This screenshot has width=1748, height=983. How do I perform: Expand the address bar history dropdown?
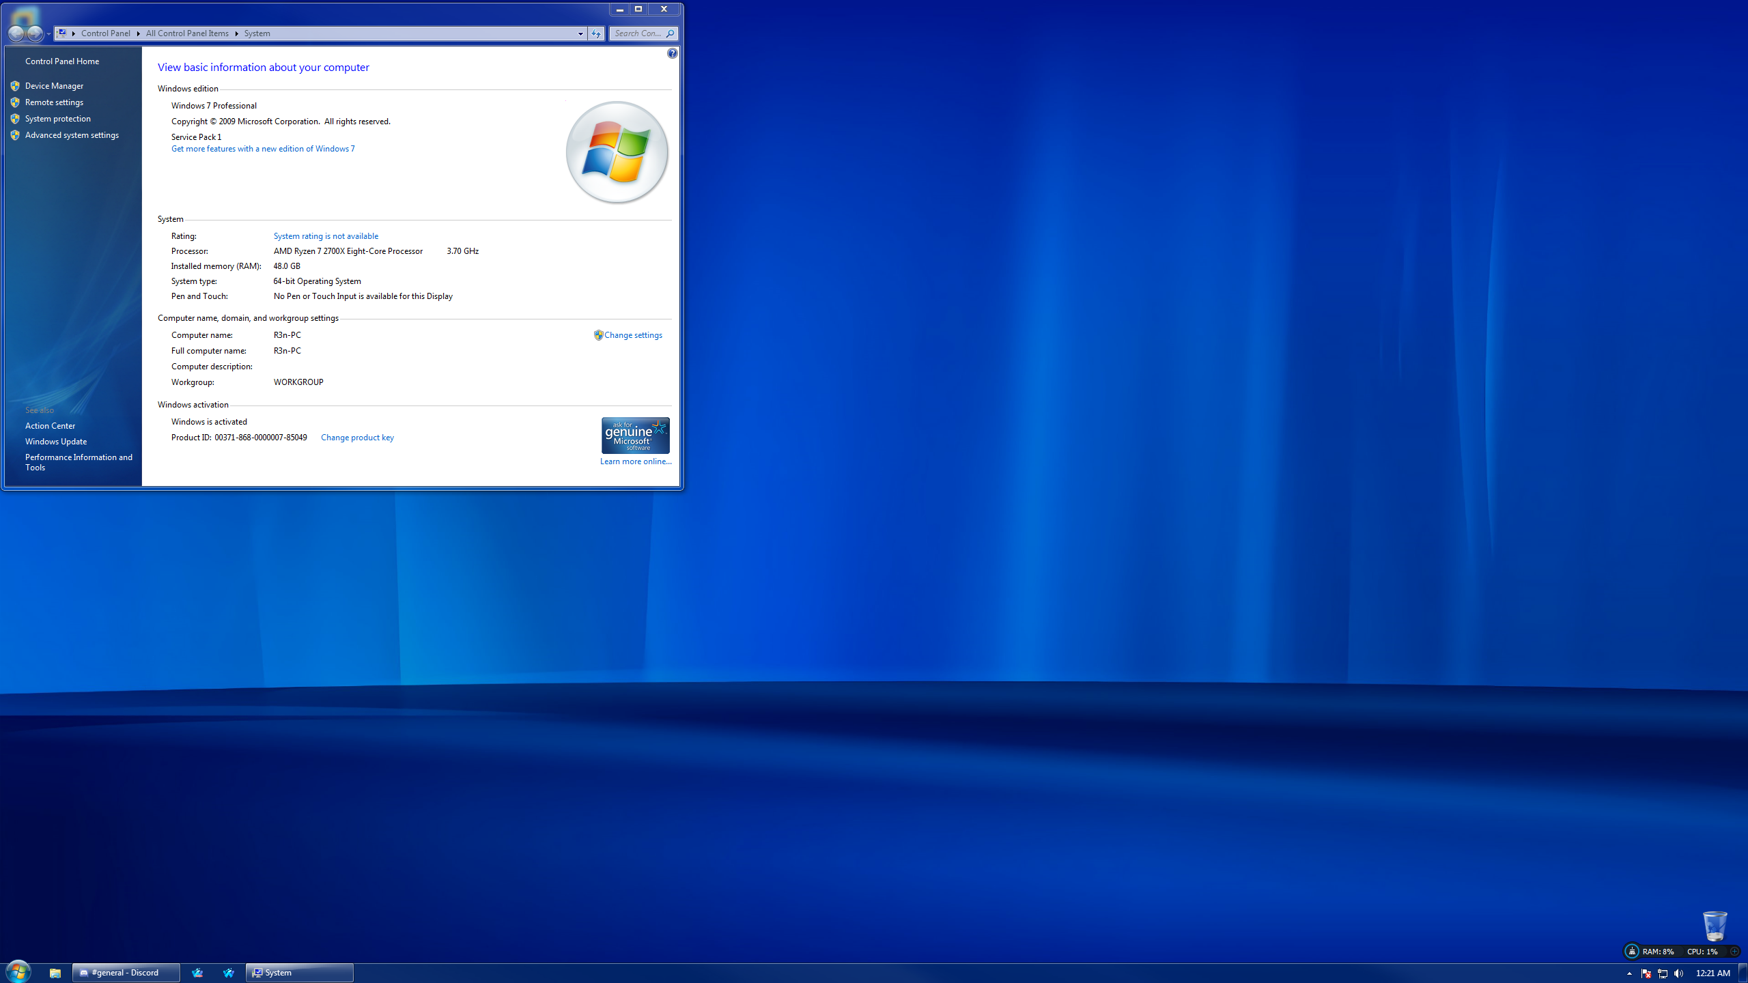click(x=580, y=33)
